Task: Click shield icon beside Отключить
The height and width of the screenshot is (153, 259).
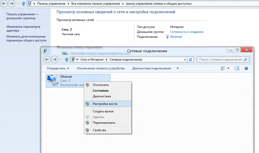Action: pyautogui.click(x=87, y=85)
